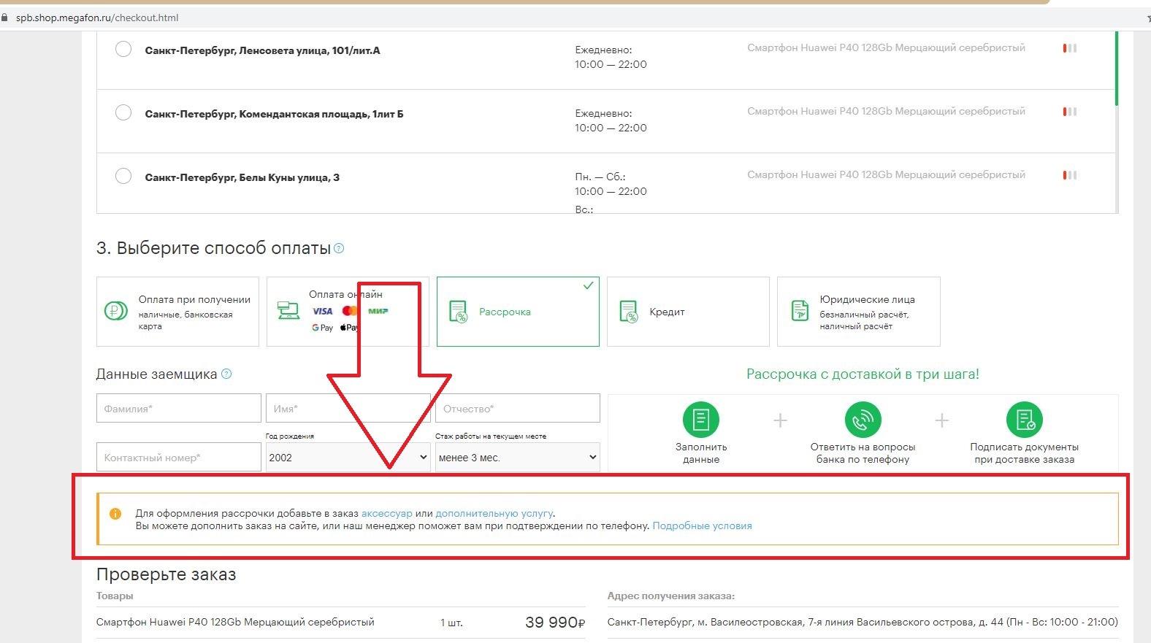Click the Visa logo
This screenshot has width=1151, height=643.
pos(322,311)
